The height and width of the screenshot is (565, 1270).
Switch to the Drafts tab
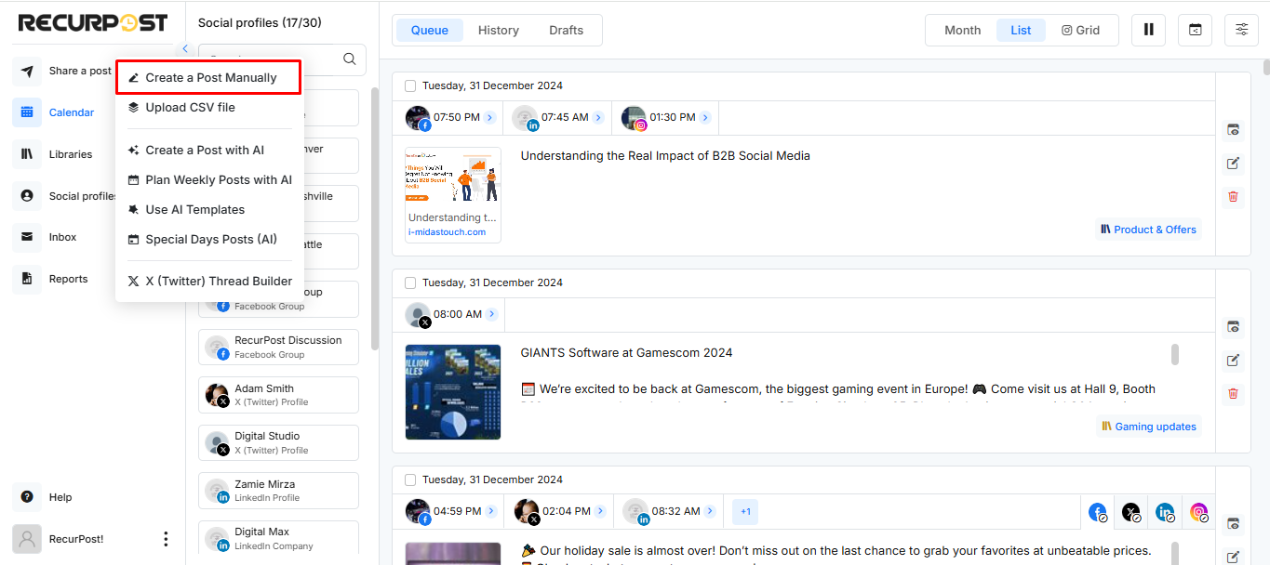tap(566, 30)
